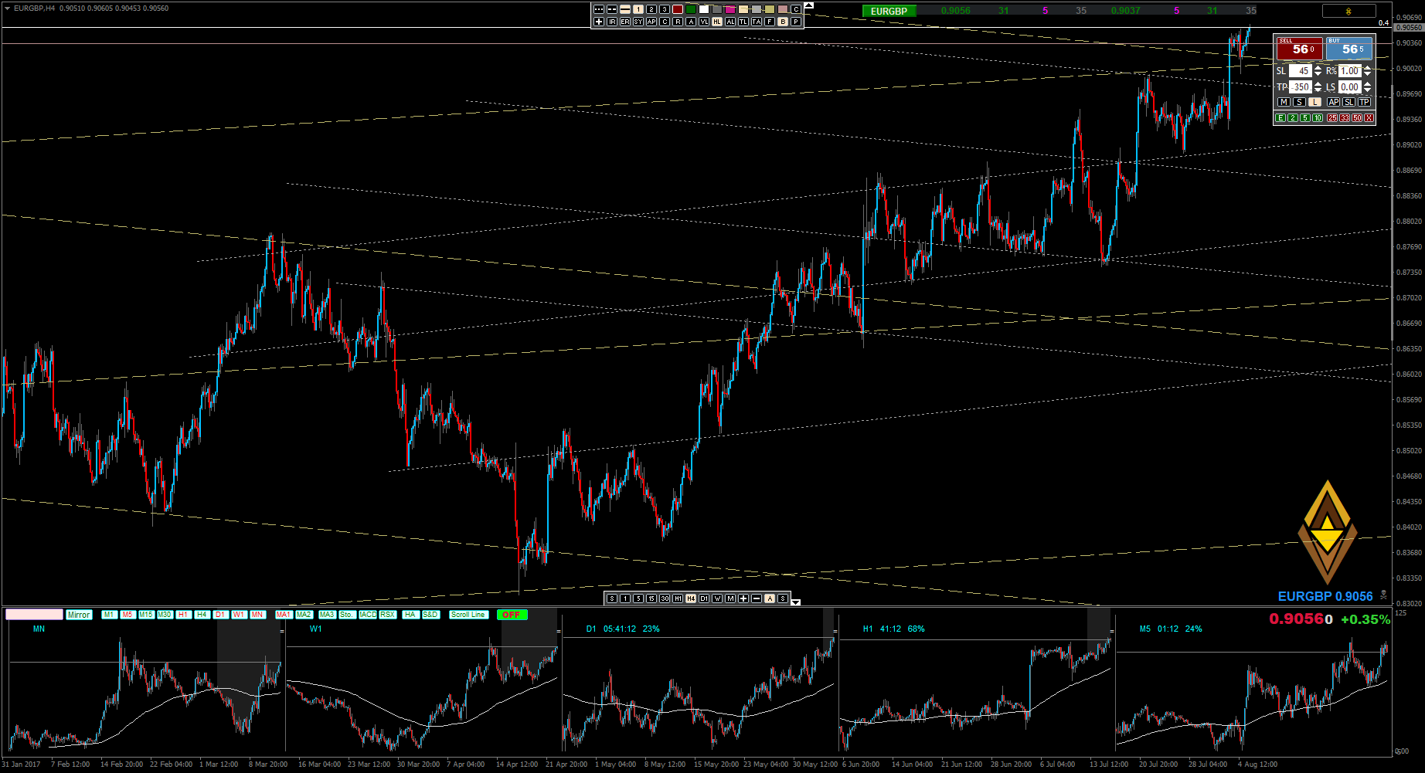Collapse the drawing toolbar with up arrow
Screen dimensions: 1425x773
point(808,5)
